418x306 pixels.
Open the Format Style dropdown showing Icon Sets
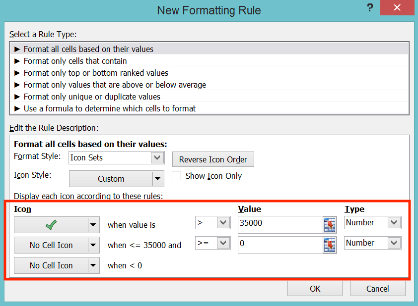(x=157, y=157)
